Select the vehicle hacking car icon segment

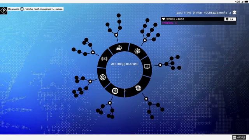click(x=119, y=48)
